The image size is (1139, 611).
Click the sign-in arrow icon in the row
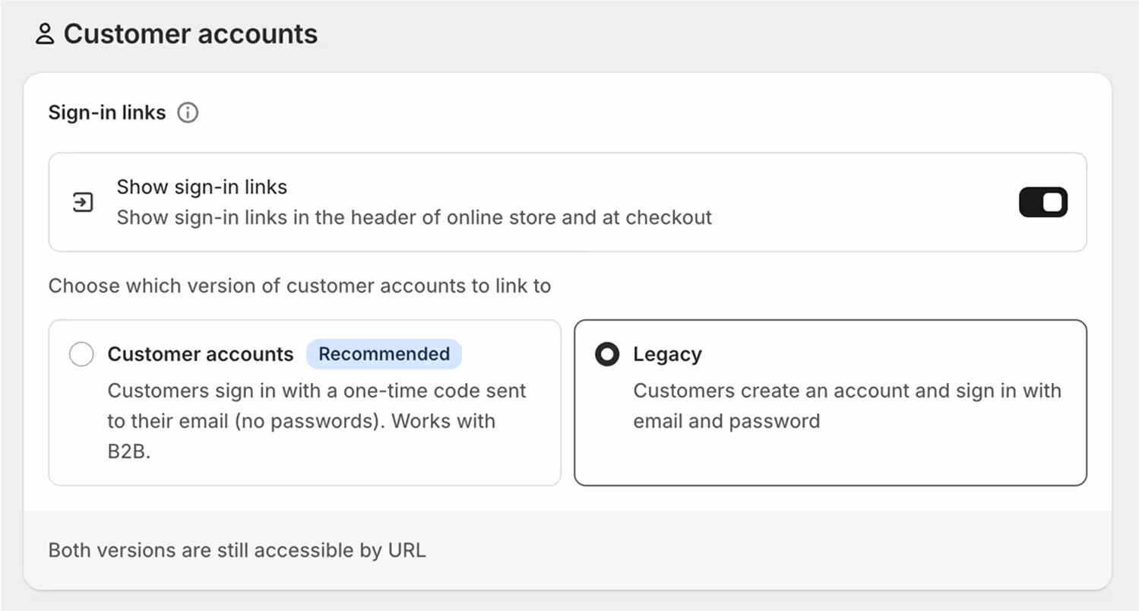pos(83,202)
